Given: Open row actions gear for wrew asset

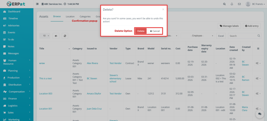Looking at the screenshot, I should (x=258, y=63).
